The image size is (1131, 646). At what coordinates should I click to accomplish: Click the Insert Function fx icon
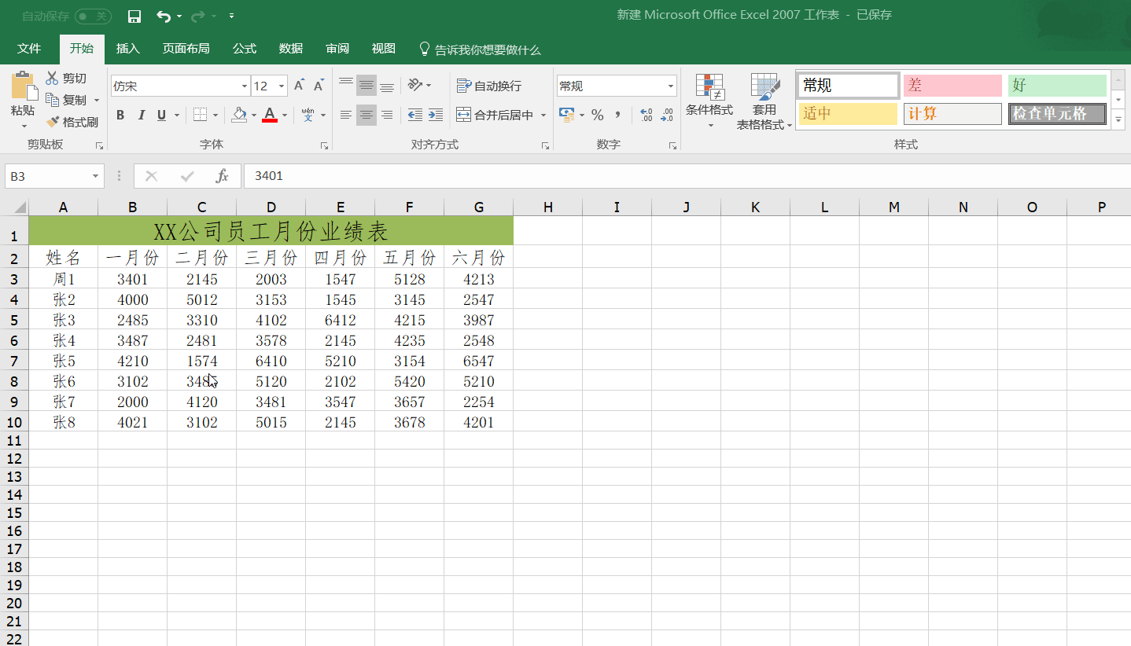tap(223, 176)
